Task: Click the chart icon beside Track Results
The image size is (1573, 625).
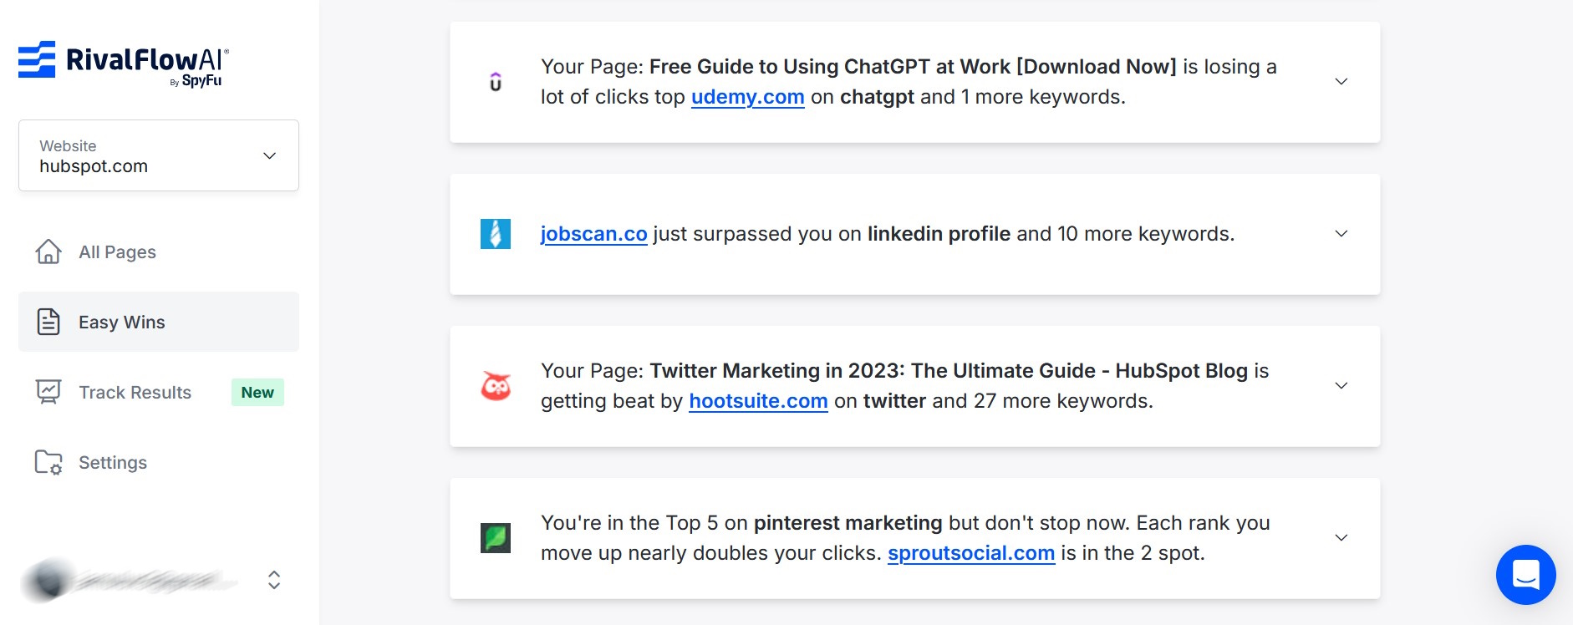Action: 48,392
